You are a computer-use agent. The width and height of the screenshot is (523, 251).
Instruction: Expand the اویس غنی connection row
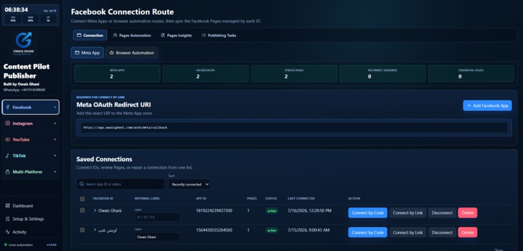coord(95,230)
